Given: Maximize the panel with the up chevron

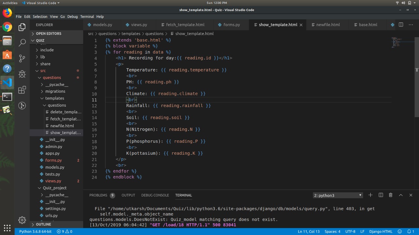Looking at the screenshot, I should click(x=401, y=195).
